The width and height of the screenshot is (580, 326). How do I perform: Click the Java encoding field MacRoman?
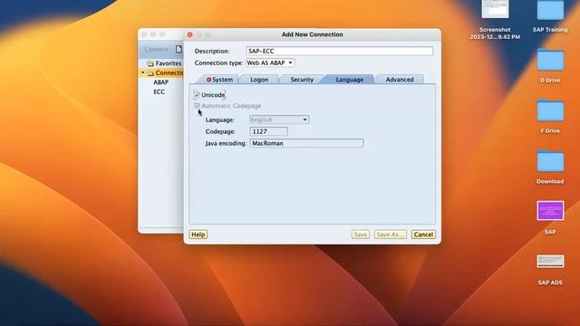[x=306, y=143]
